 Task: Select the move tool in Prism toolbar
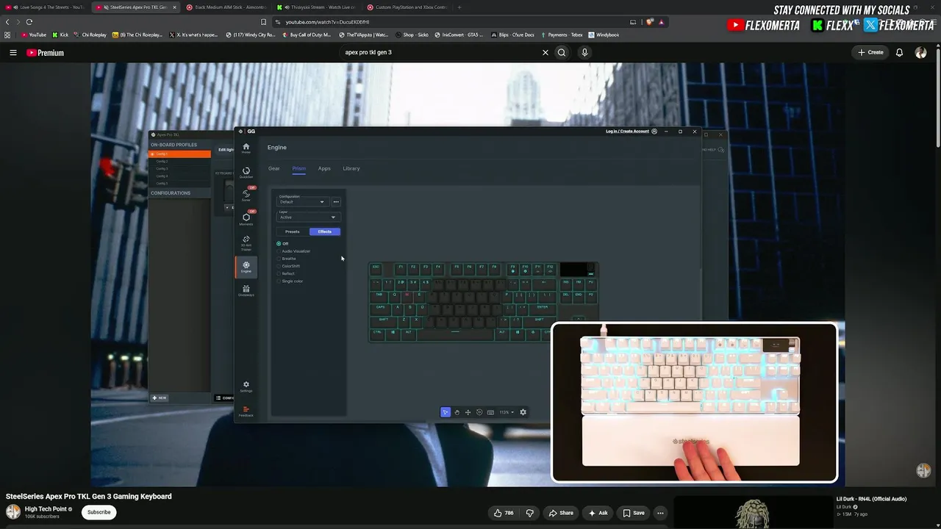[468, 412]
